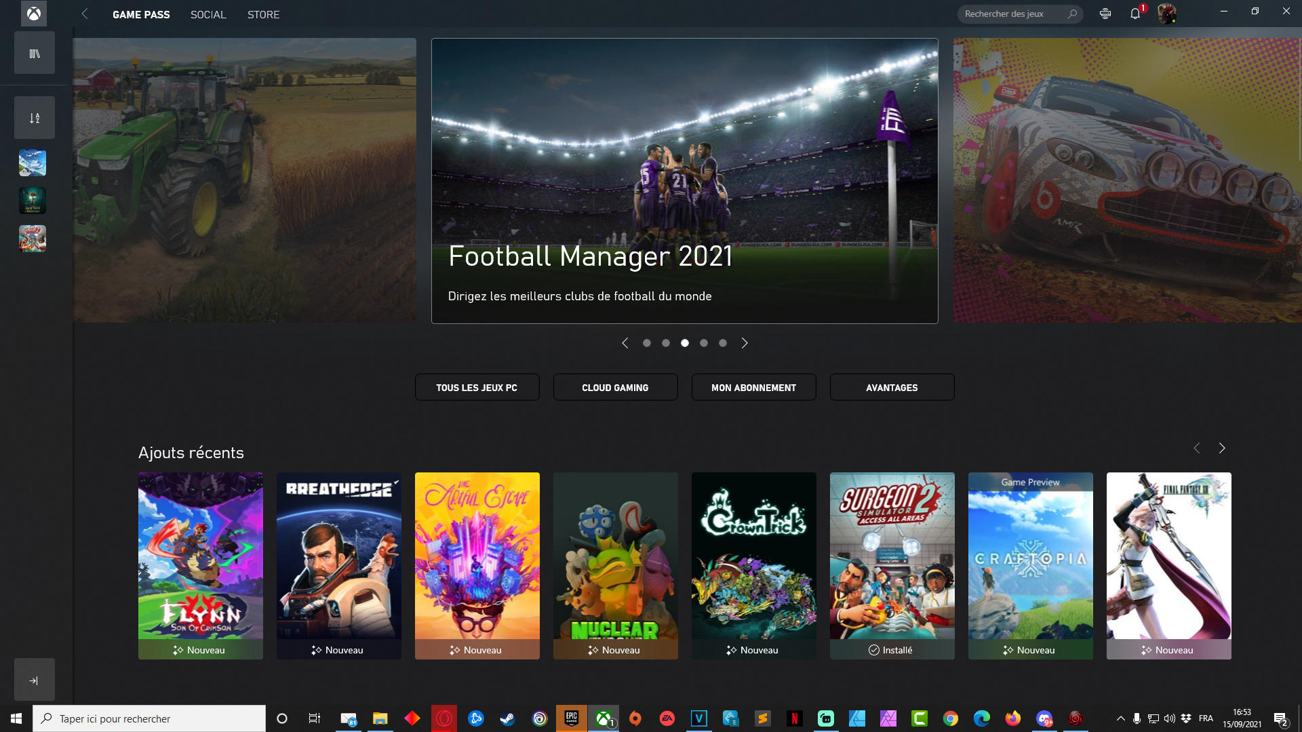Open Google Chrome from the taskbar
Image resolution: width=1302 pixels, height=732 pixels.
951,718
